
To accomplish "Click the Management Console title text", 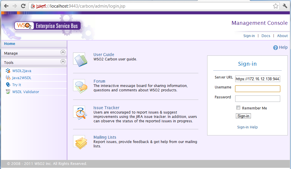I will (260, 23).
